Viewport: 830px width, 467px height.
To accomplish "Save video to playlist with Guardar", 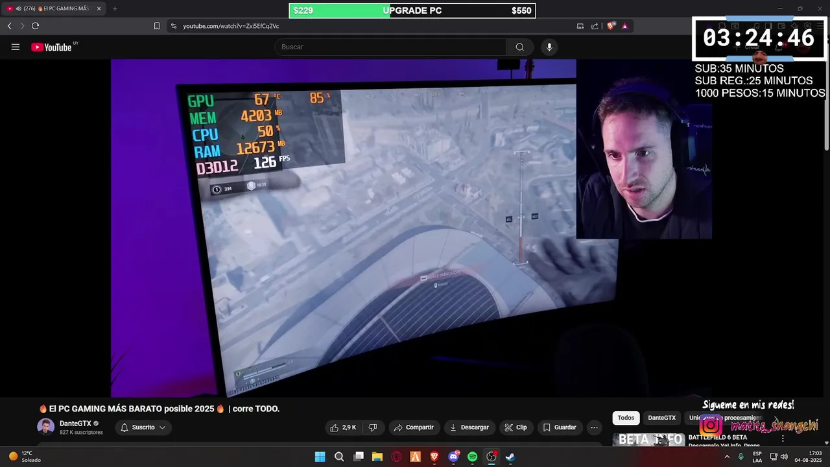I will tap(560, 427).
